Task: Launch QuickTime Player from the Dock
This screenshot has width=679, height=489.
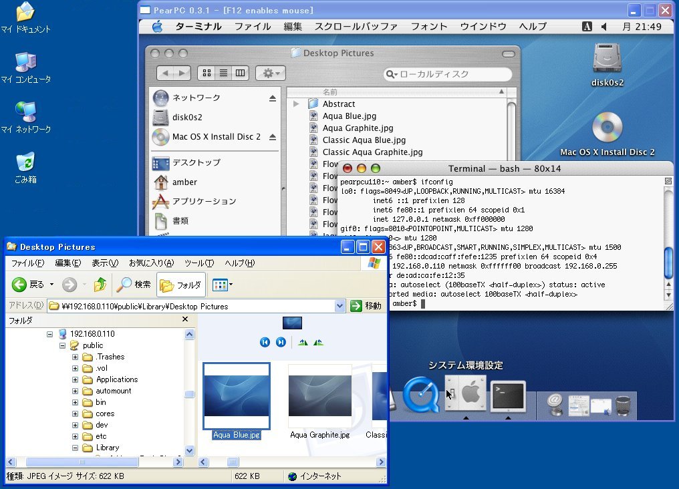Action: pos(420,395)
